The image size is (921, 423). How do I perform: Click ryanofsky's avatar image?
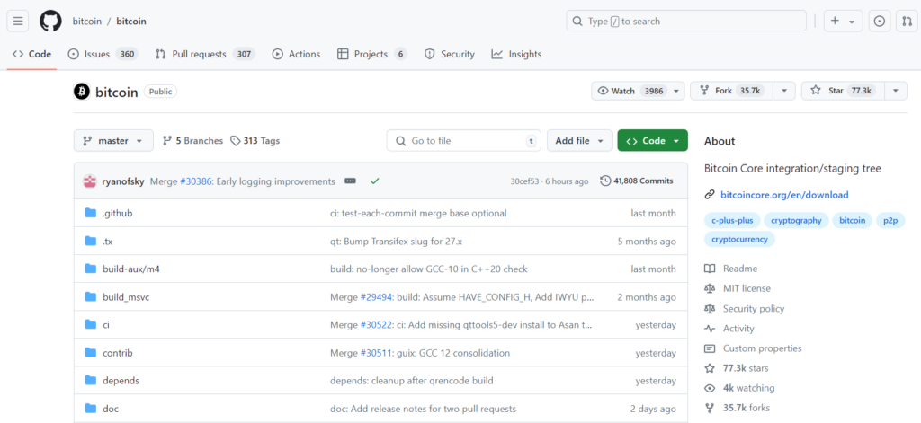click(x=89, y=181)
